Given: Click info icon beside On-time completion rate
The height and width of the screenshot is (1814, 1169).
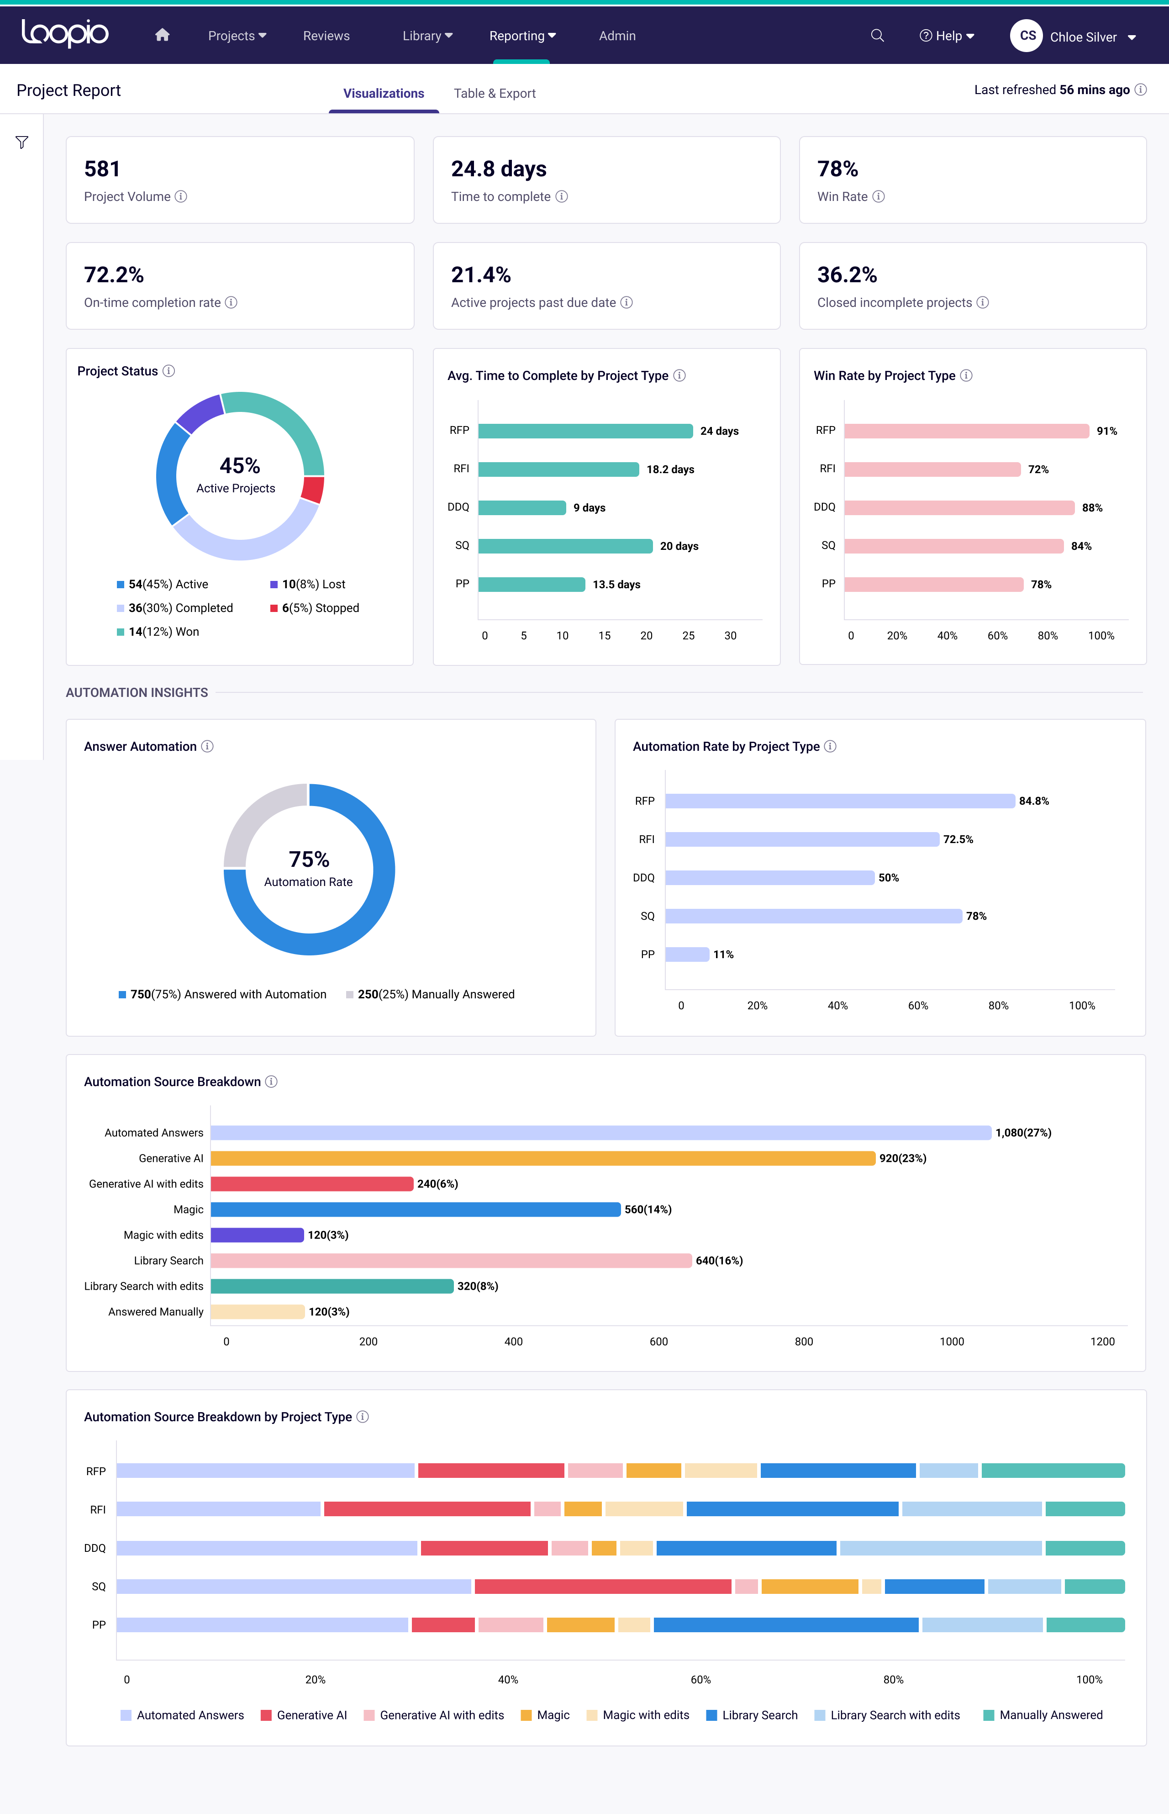Looking at the screenshot, I should tap(232, 302).
